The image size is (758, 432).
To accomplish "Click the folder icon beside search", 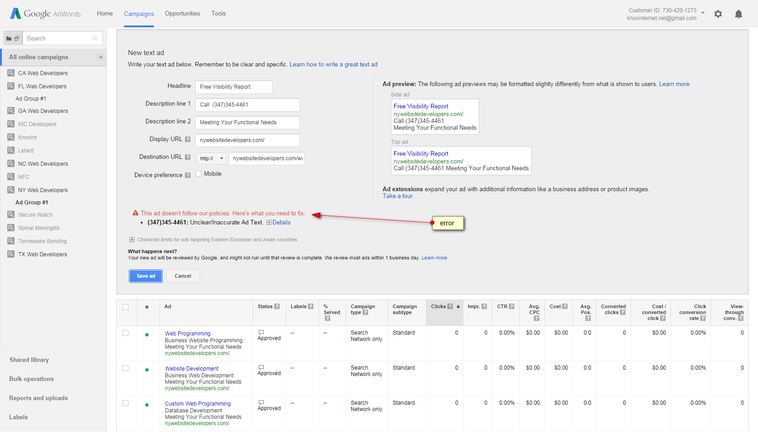I will click(9, 38).
